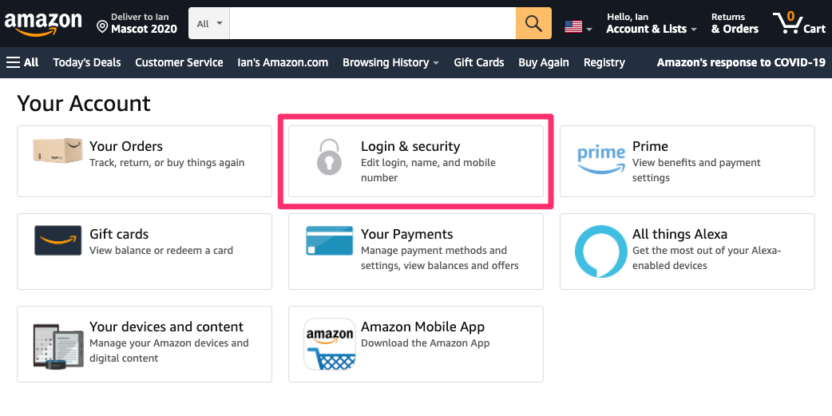Expand the search category All dropdown

pyautogui.click(x=209, y=23)
